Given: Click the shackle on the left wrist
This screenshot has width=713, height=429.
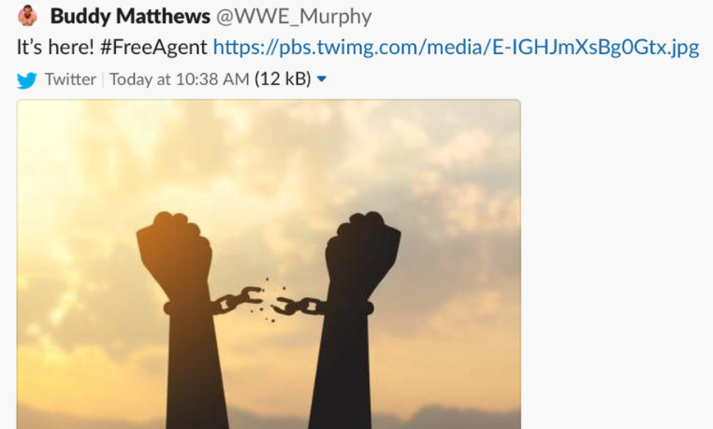Looking at the screenshot, I should (187, 307).
